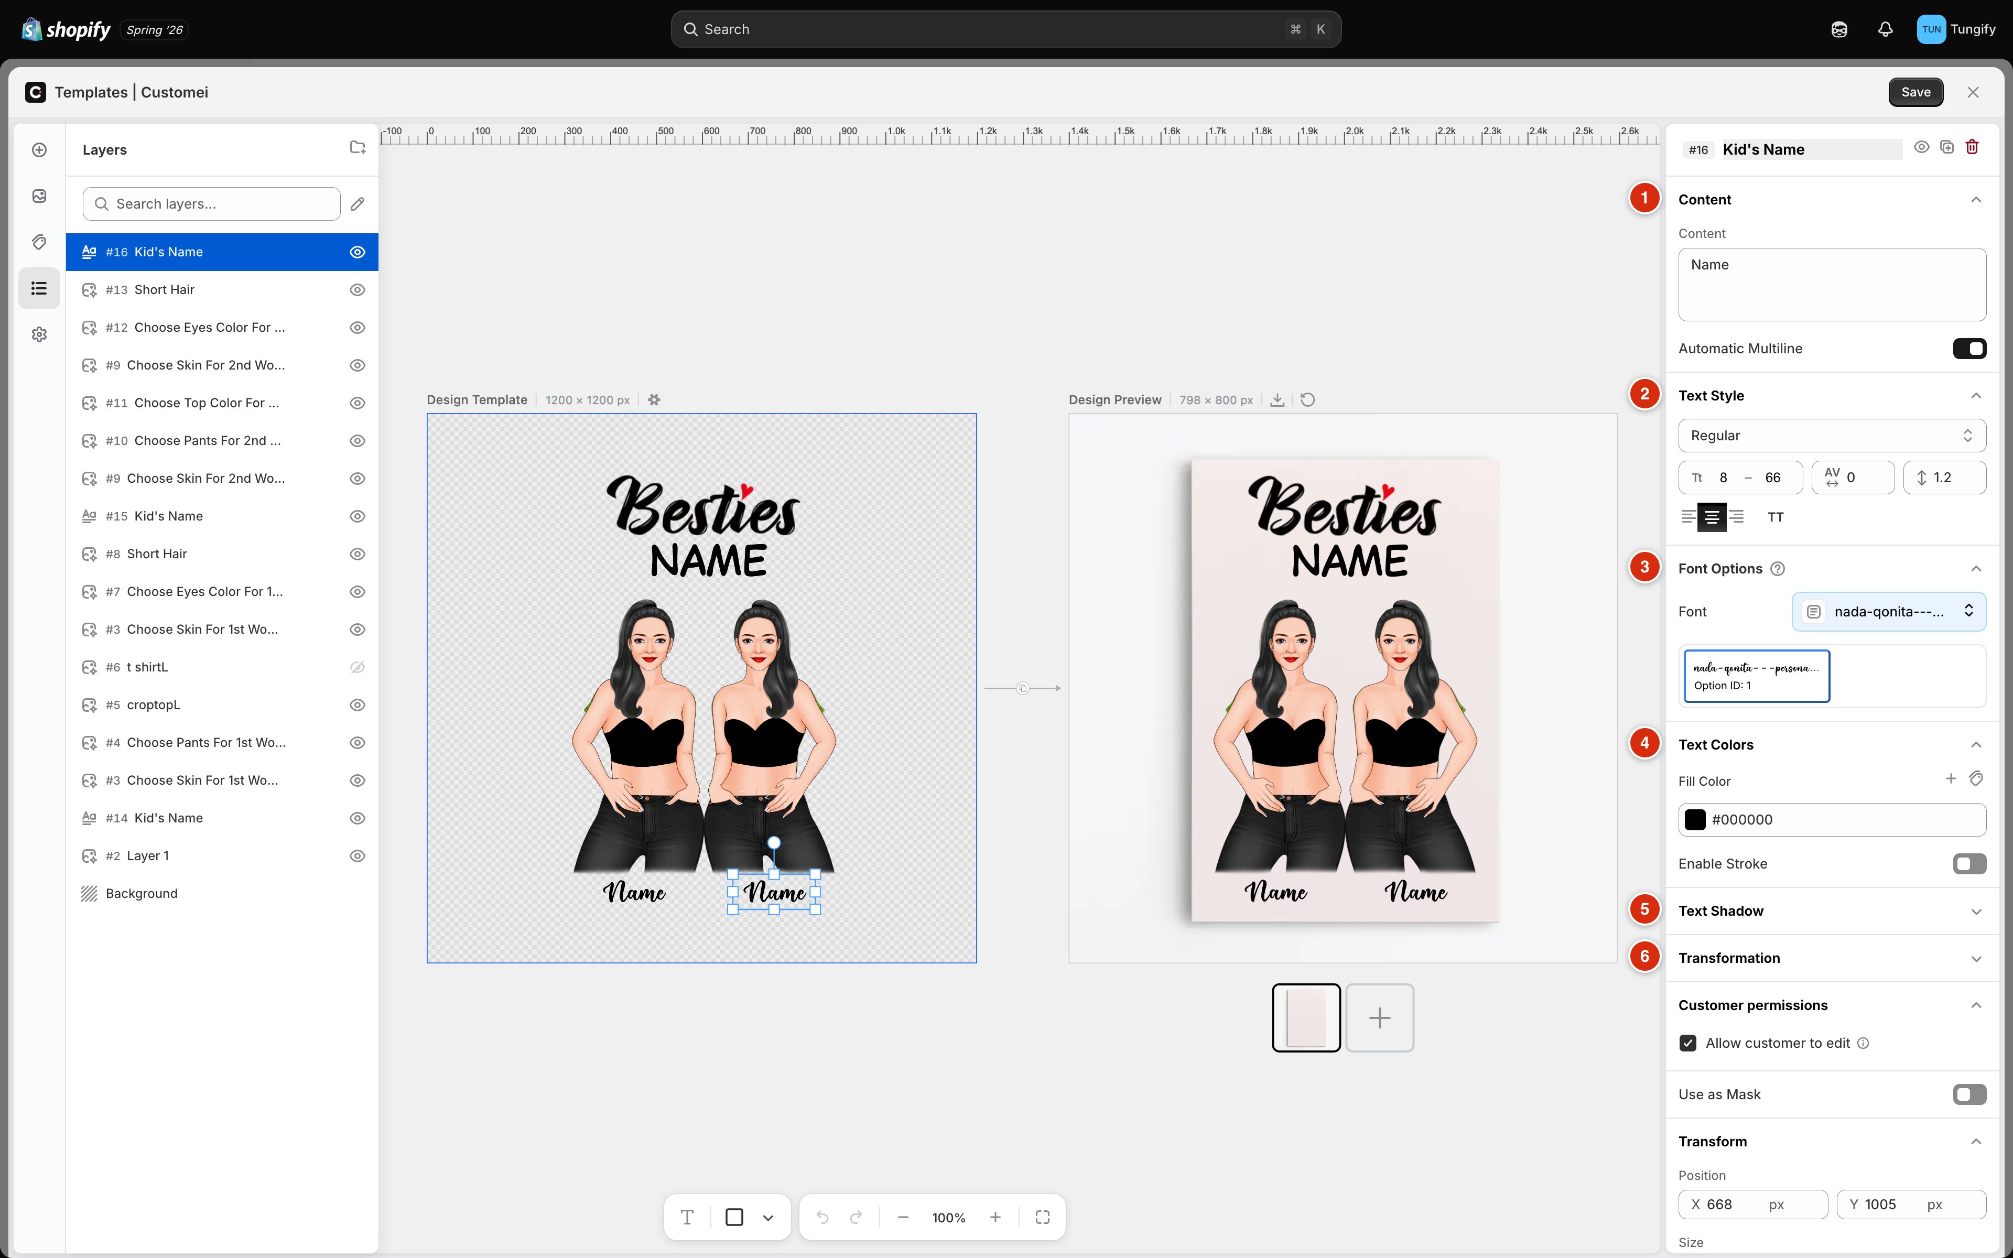Select the #16 Kid's Name layer
The width and height of the screenshot is (2013, 1258).
[x=222, y=252]
